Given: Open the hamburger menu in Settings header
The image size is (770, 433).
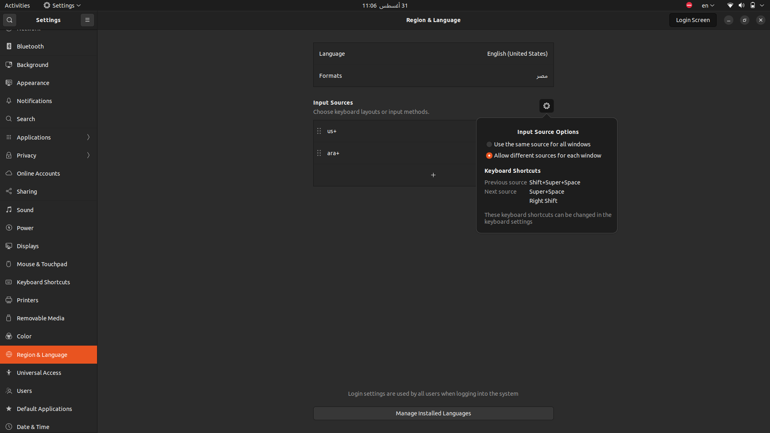Looking at the screenshot, I should [x=87, y=20].
